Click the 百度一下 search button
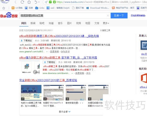Screen dimensions: 147x116 click(119, 16)
